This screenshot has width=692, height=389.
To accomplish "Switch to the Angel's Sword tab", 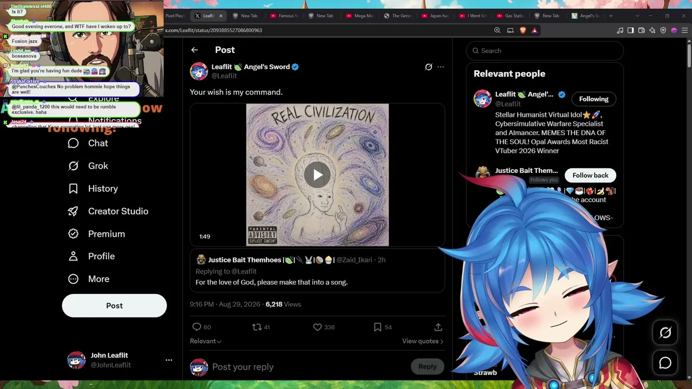I will coord(585,16).
